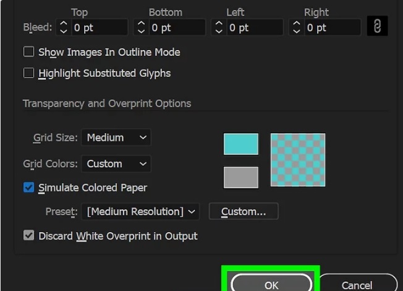
Task: Click the transparency grid checkerboard preview
Action: click(298, 160)
